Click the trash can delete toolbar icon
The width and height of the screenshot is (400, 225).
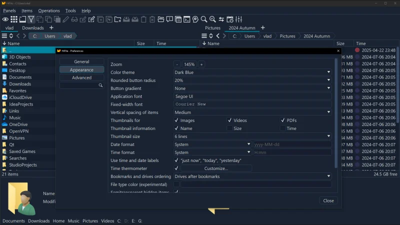click(x=143, y=19)
